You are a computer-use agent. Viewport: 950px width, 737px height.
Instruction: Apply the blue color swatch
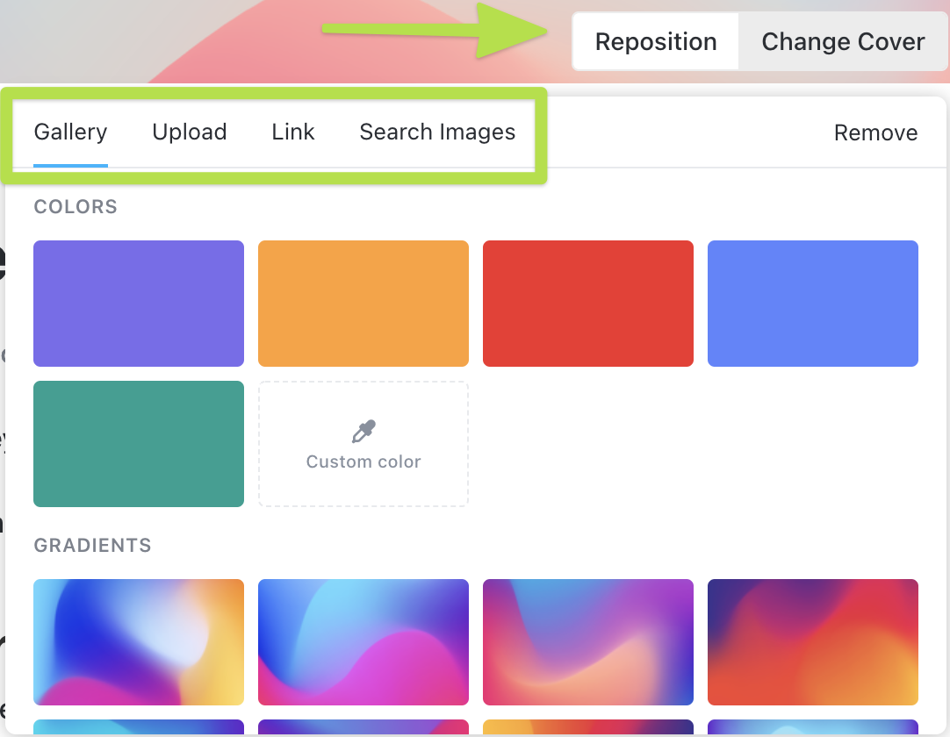pos(813,304)
